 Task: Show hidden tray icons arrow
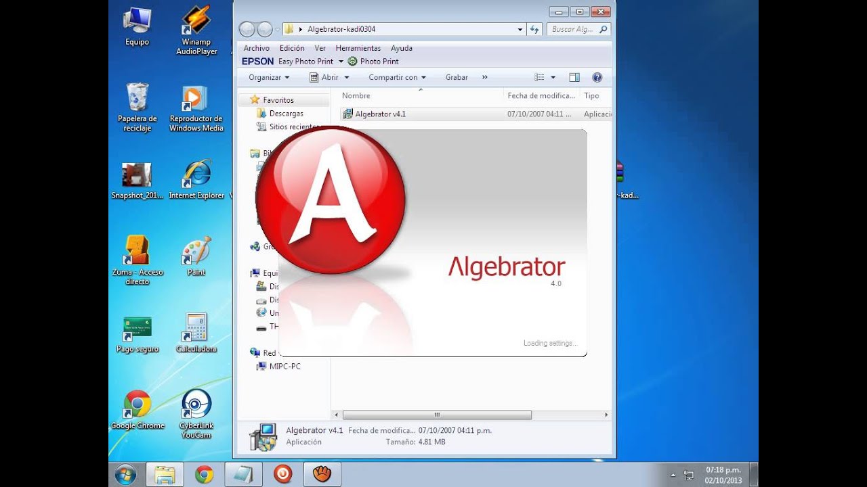click(673, 475)
